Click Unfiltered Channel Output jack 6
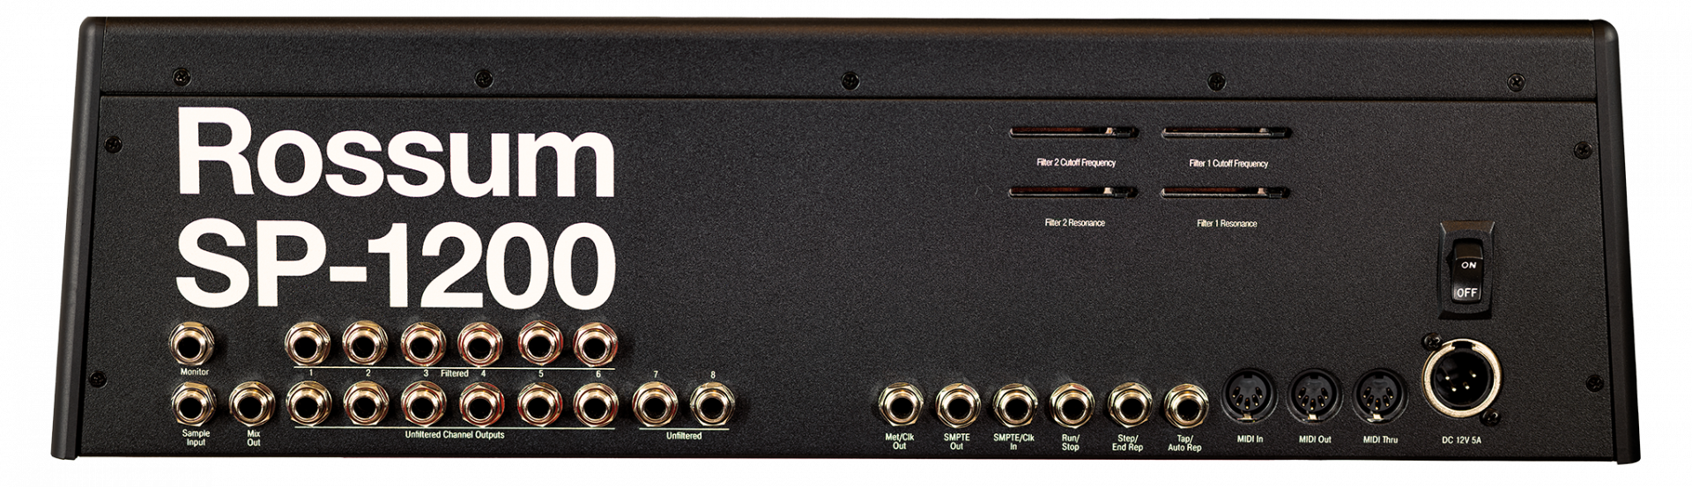Screen dimensions: 1692x487 pos(596,404)
